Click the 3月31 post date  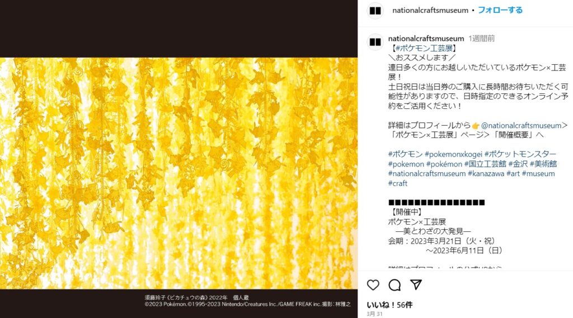(x=374, y=314)
